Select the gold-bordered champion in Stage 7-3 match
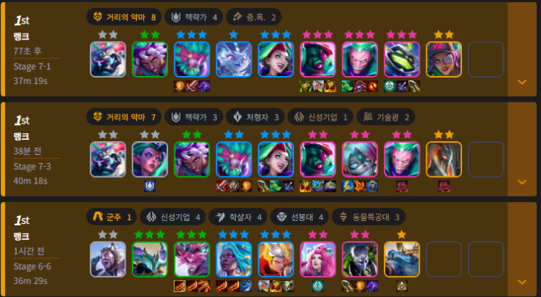 point(444,159)
